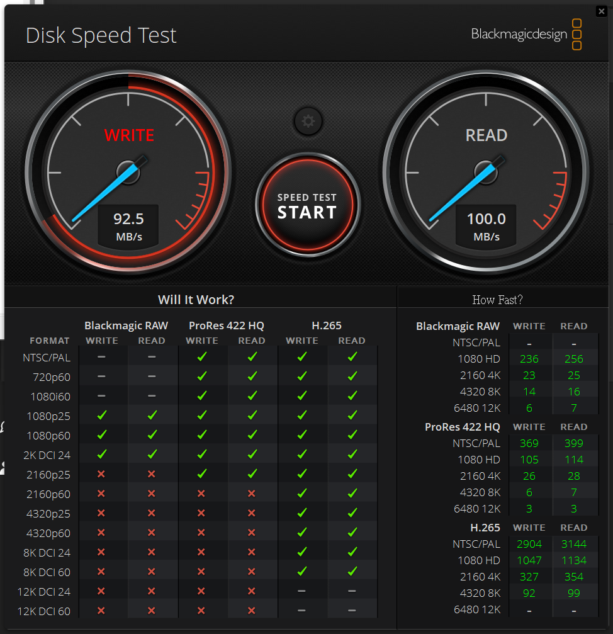The height and width of the screenshot is (634, 613).
Task: Click the red WRITE label on gauge
Action: pyautogui.click(x=129, y=135)
